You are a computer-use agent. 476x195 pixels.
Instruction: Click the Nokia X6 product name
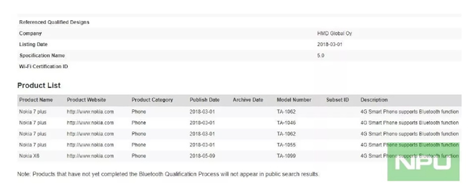click(x=29, y=156)
